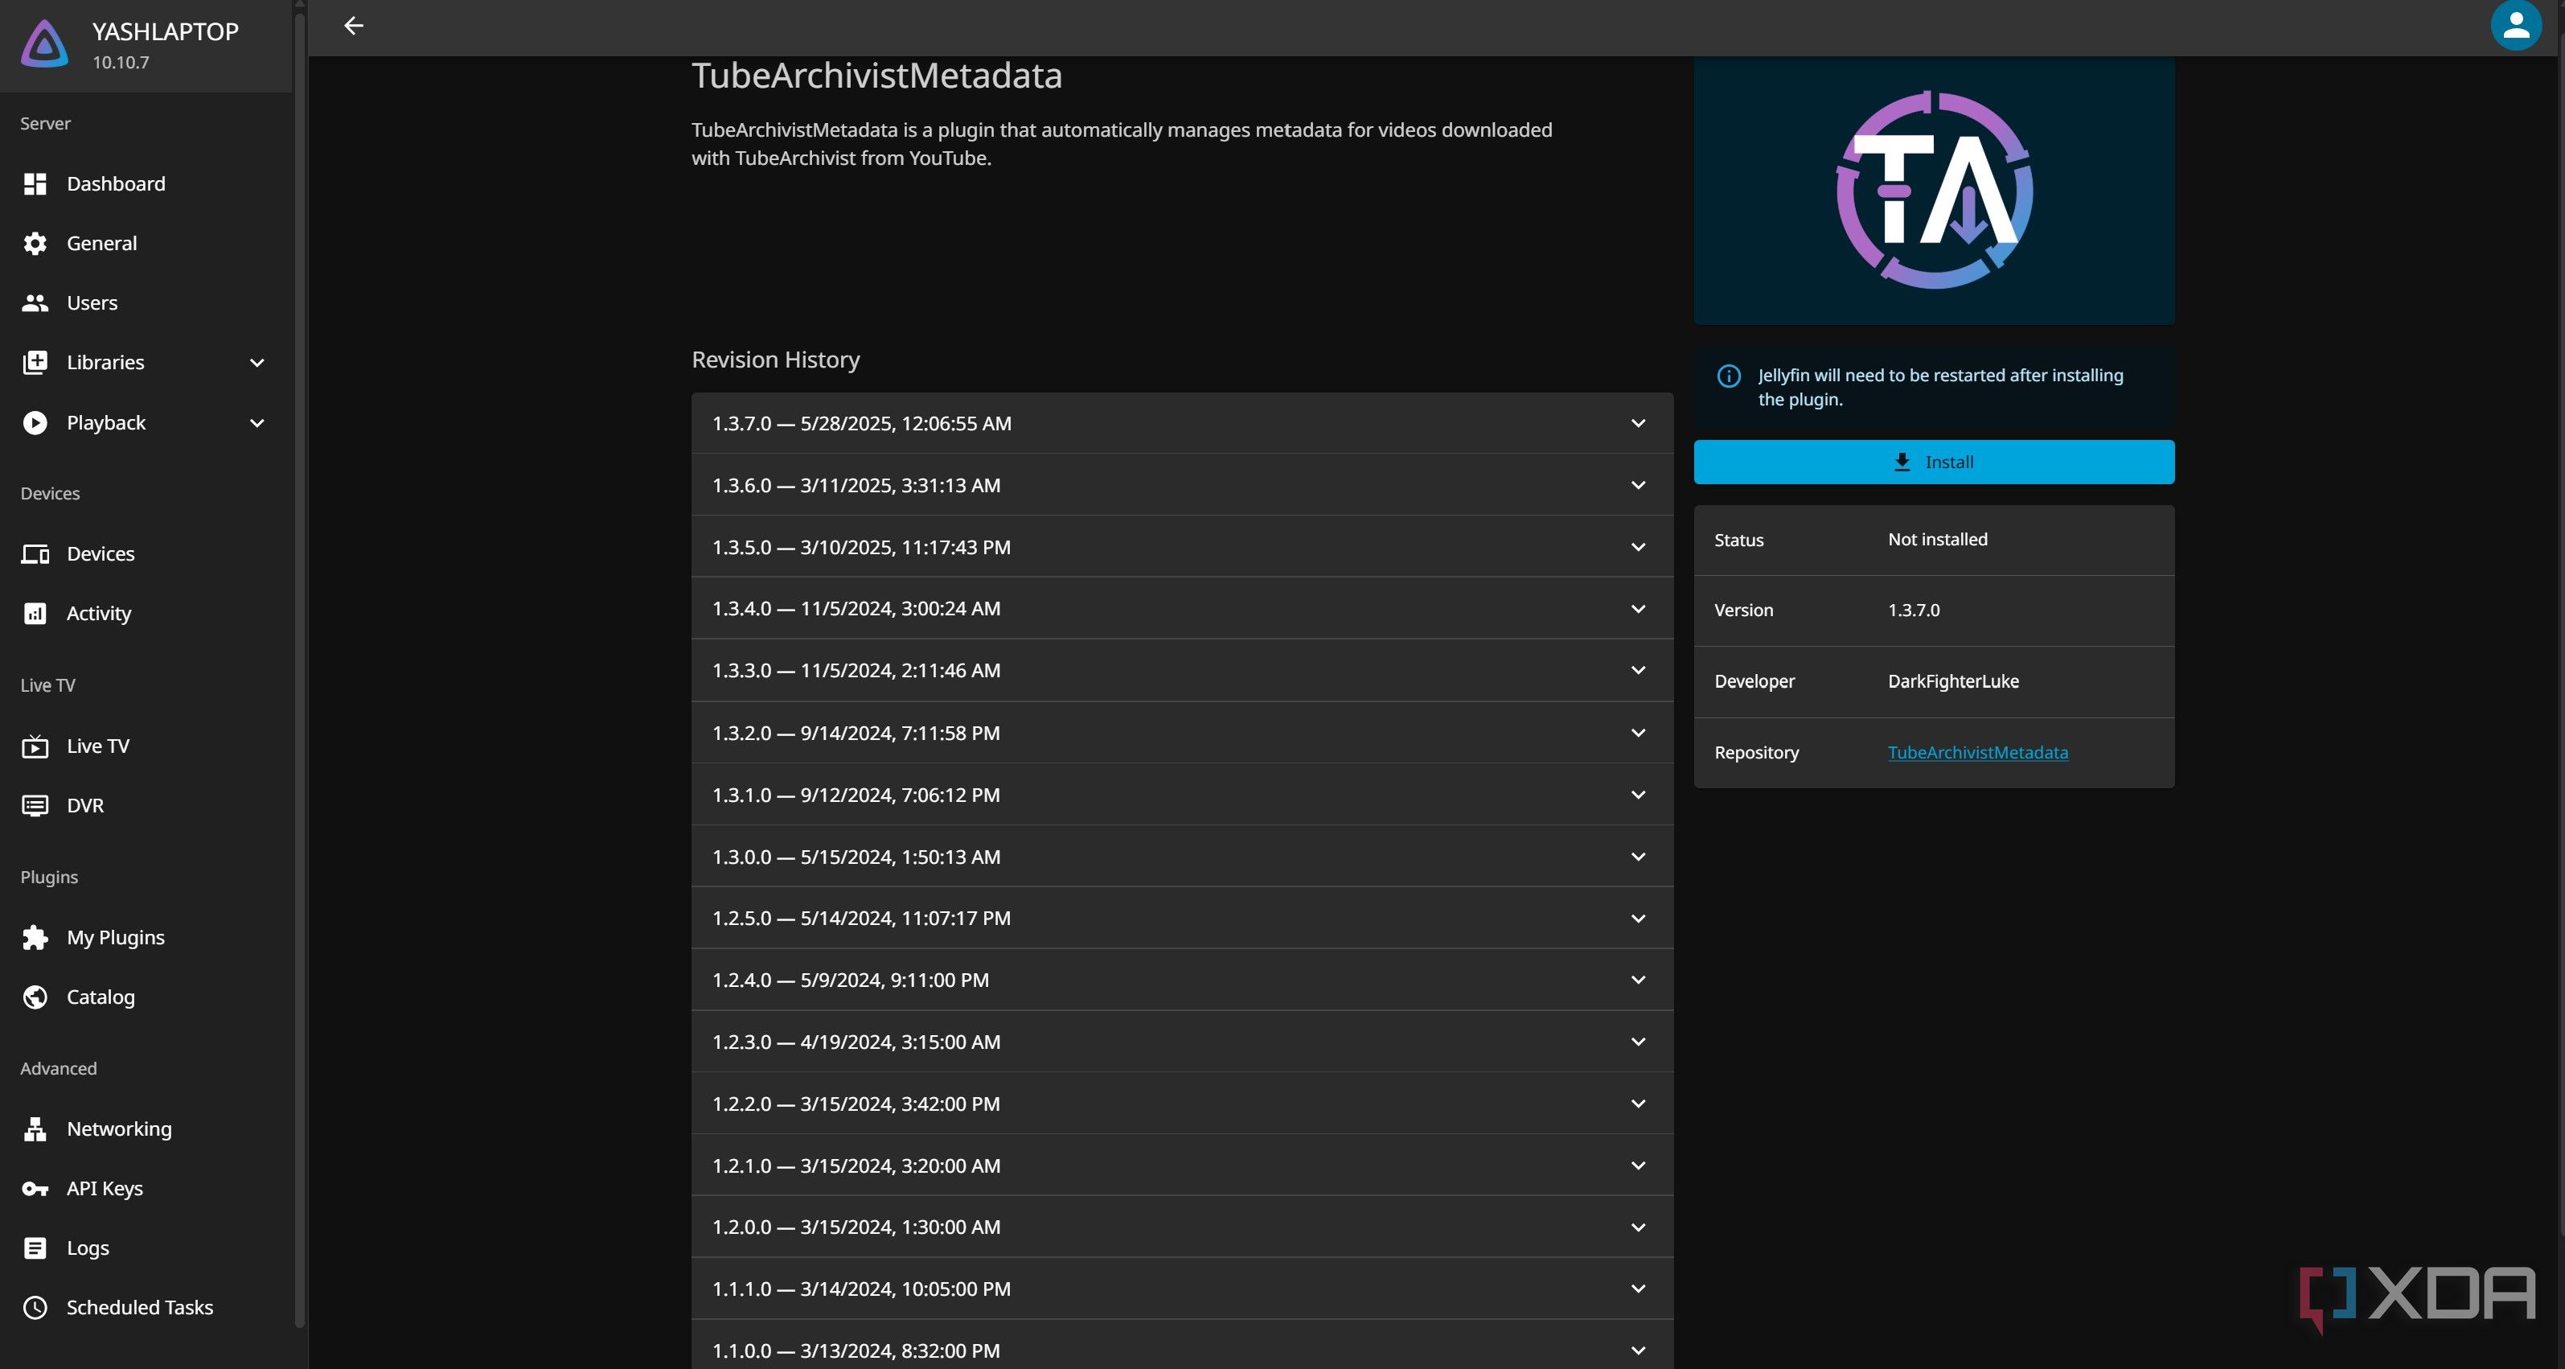Viewport: 2565px width, 1369px height.
Task: Click the Networking icon in sidebar
Action: click(35, 1128)
